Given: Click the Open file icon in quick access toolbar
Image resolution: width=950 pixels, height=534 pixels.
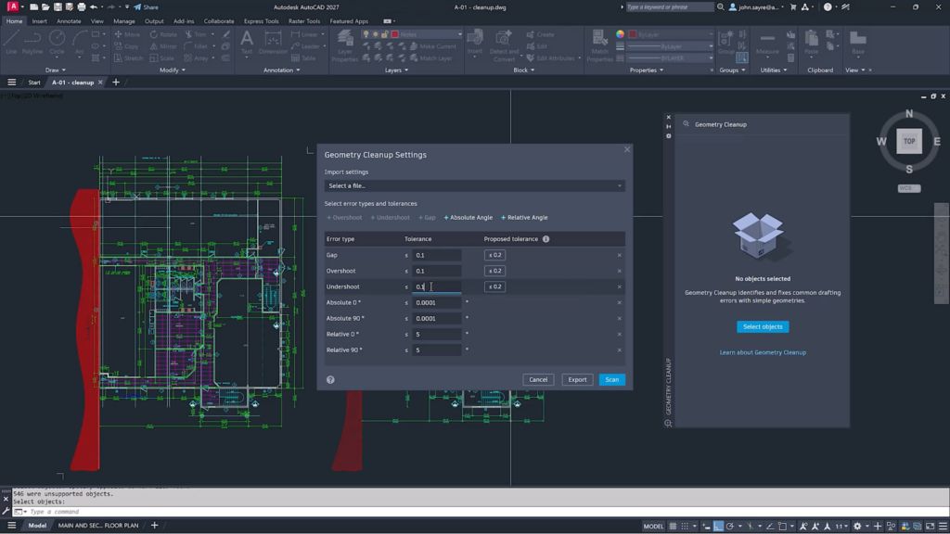Looking at the screenshot, I should tap(45, 7).
